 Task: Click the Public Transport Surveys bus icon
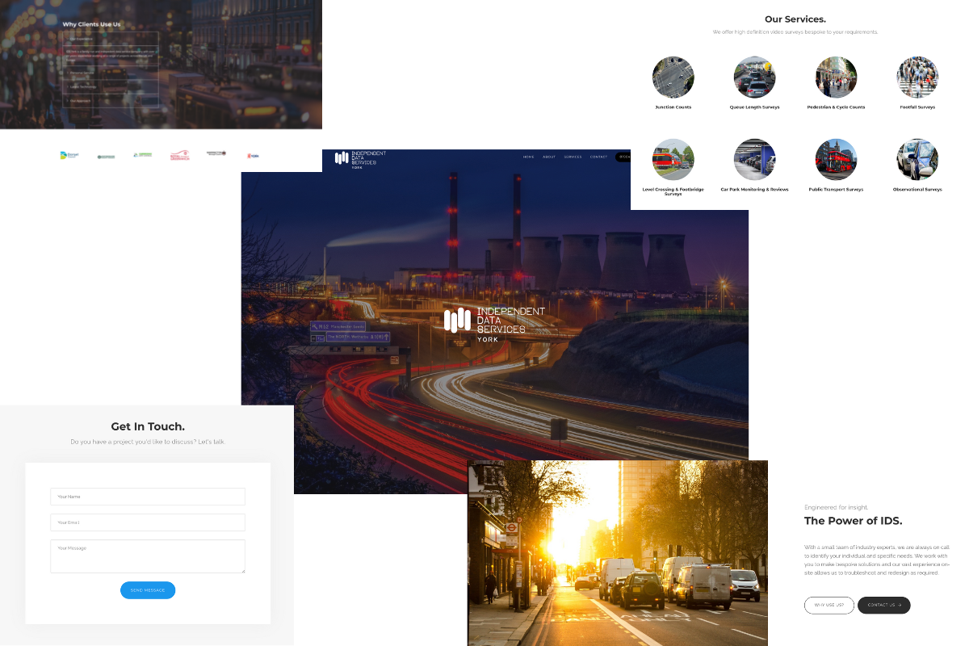pyautogui.click(x=836, y=159)
